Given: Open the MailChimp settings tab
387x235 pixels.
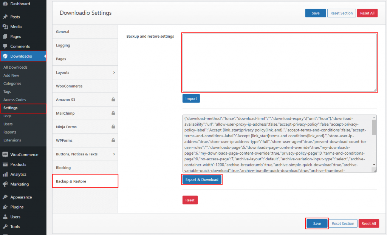Looking at the screenshot, I should click(x=85, y=113).
